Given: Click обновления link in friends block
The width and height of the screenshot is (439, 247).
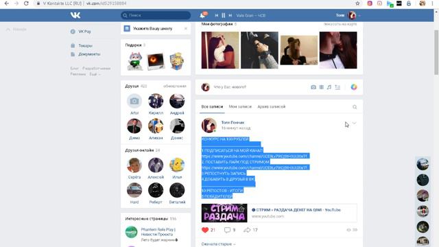Looking at the screenshot, I should [x=175, y=86].
